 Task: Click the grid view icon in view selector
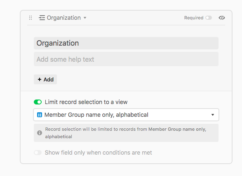[x=40, y=115]
